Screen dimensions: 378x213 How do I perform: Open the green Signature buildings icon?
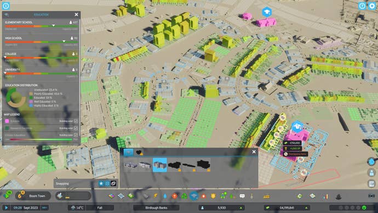click(x=131, y=196)
